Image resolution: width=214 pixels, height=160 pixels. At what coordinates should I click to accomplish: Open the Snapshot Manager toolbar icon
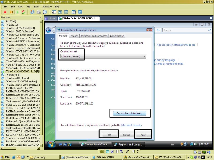coord(45,12)
